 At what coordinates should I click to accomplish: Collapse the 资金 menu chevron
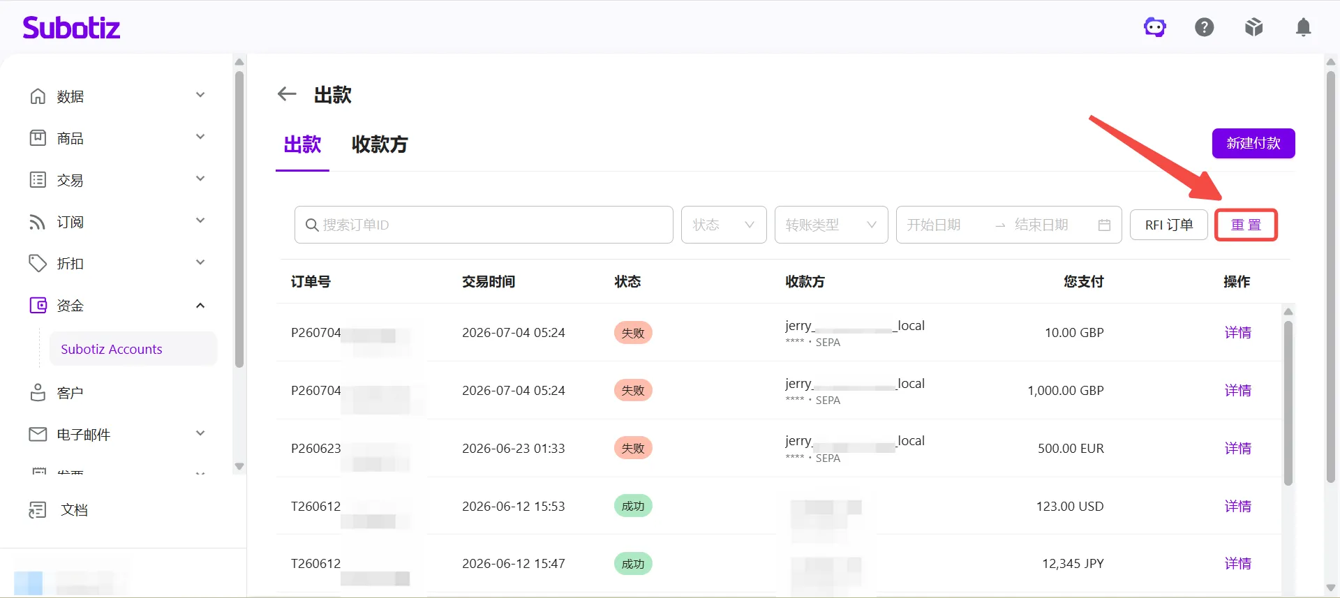click(200, 306)
